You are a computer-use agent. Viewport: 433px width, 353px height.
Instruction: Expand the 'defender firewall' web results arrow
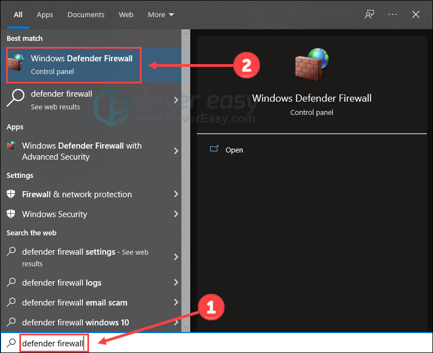176,100
